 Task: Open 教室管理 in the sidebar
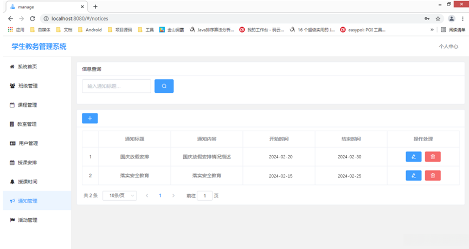37,124
